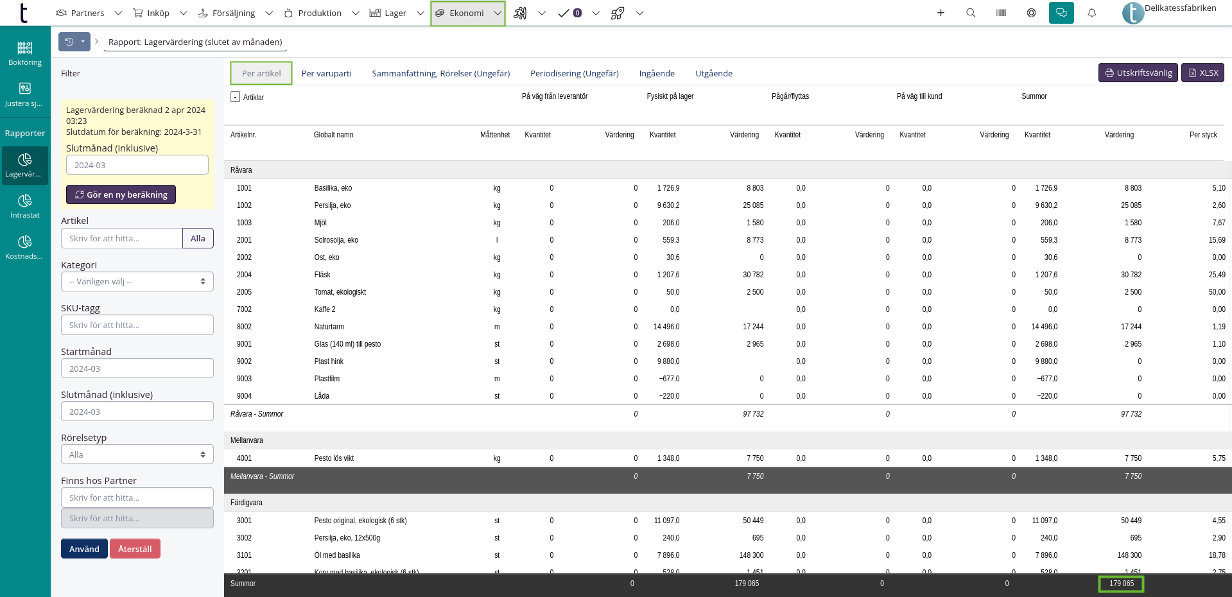Toggle the Artiklar collapse checkbox
This screenshot has width=1232, height=597.
click(x=235, y=97)
